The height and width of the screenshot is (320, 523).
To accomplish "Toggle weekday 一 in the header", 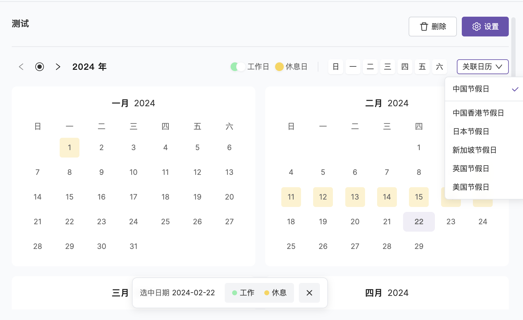I will tap(353, 67).
